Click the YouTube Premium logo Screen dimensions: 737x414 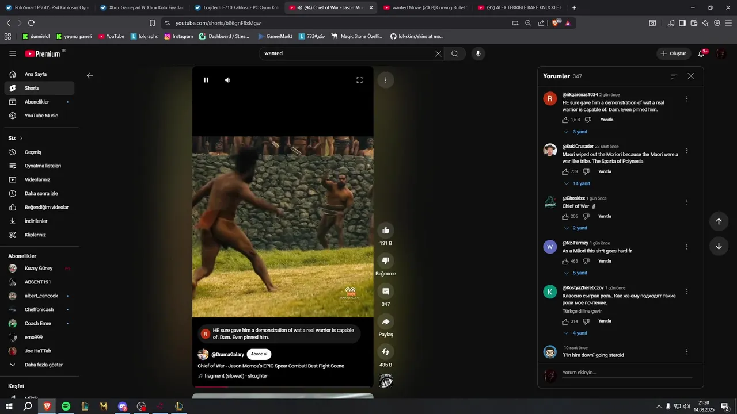(43, 53)
